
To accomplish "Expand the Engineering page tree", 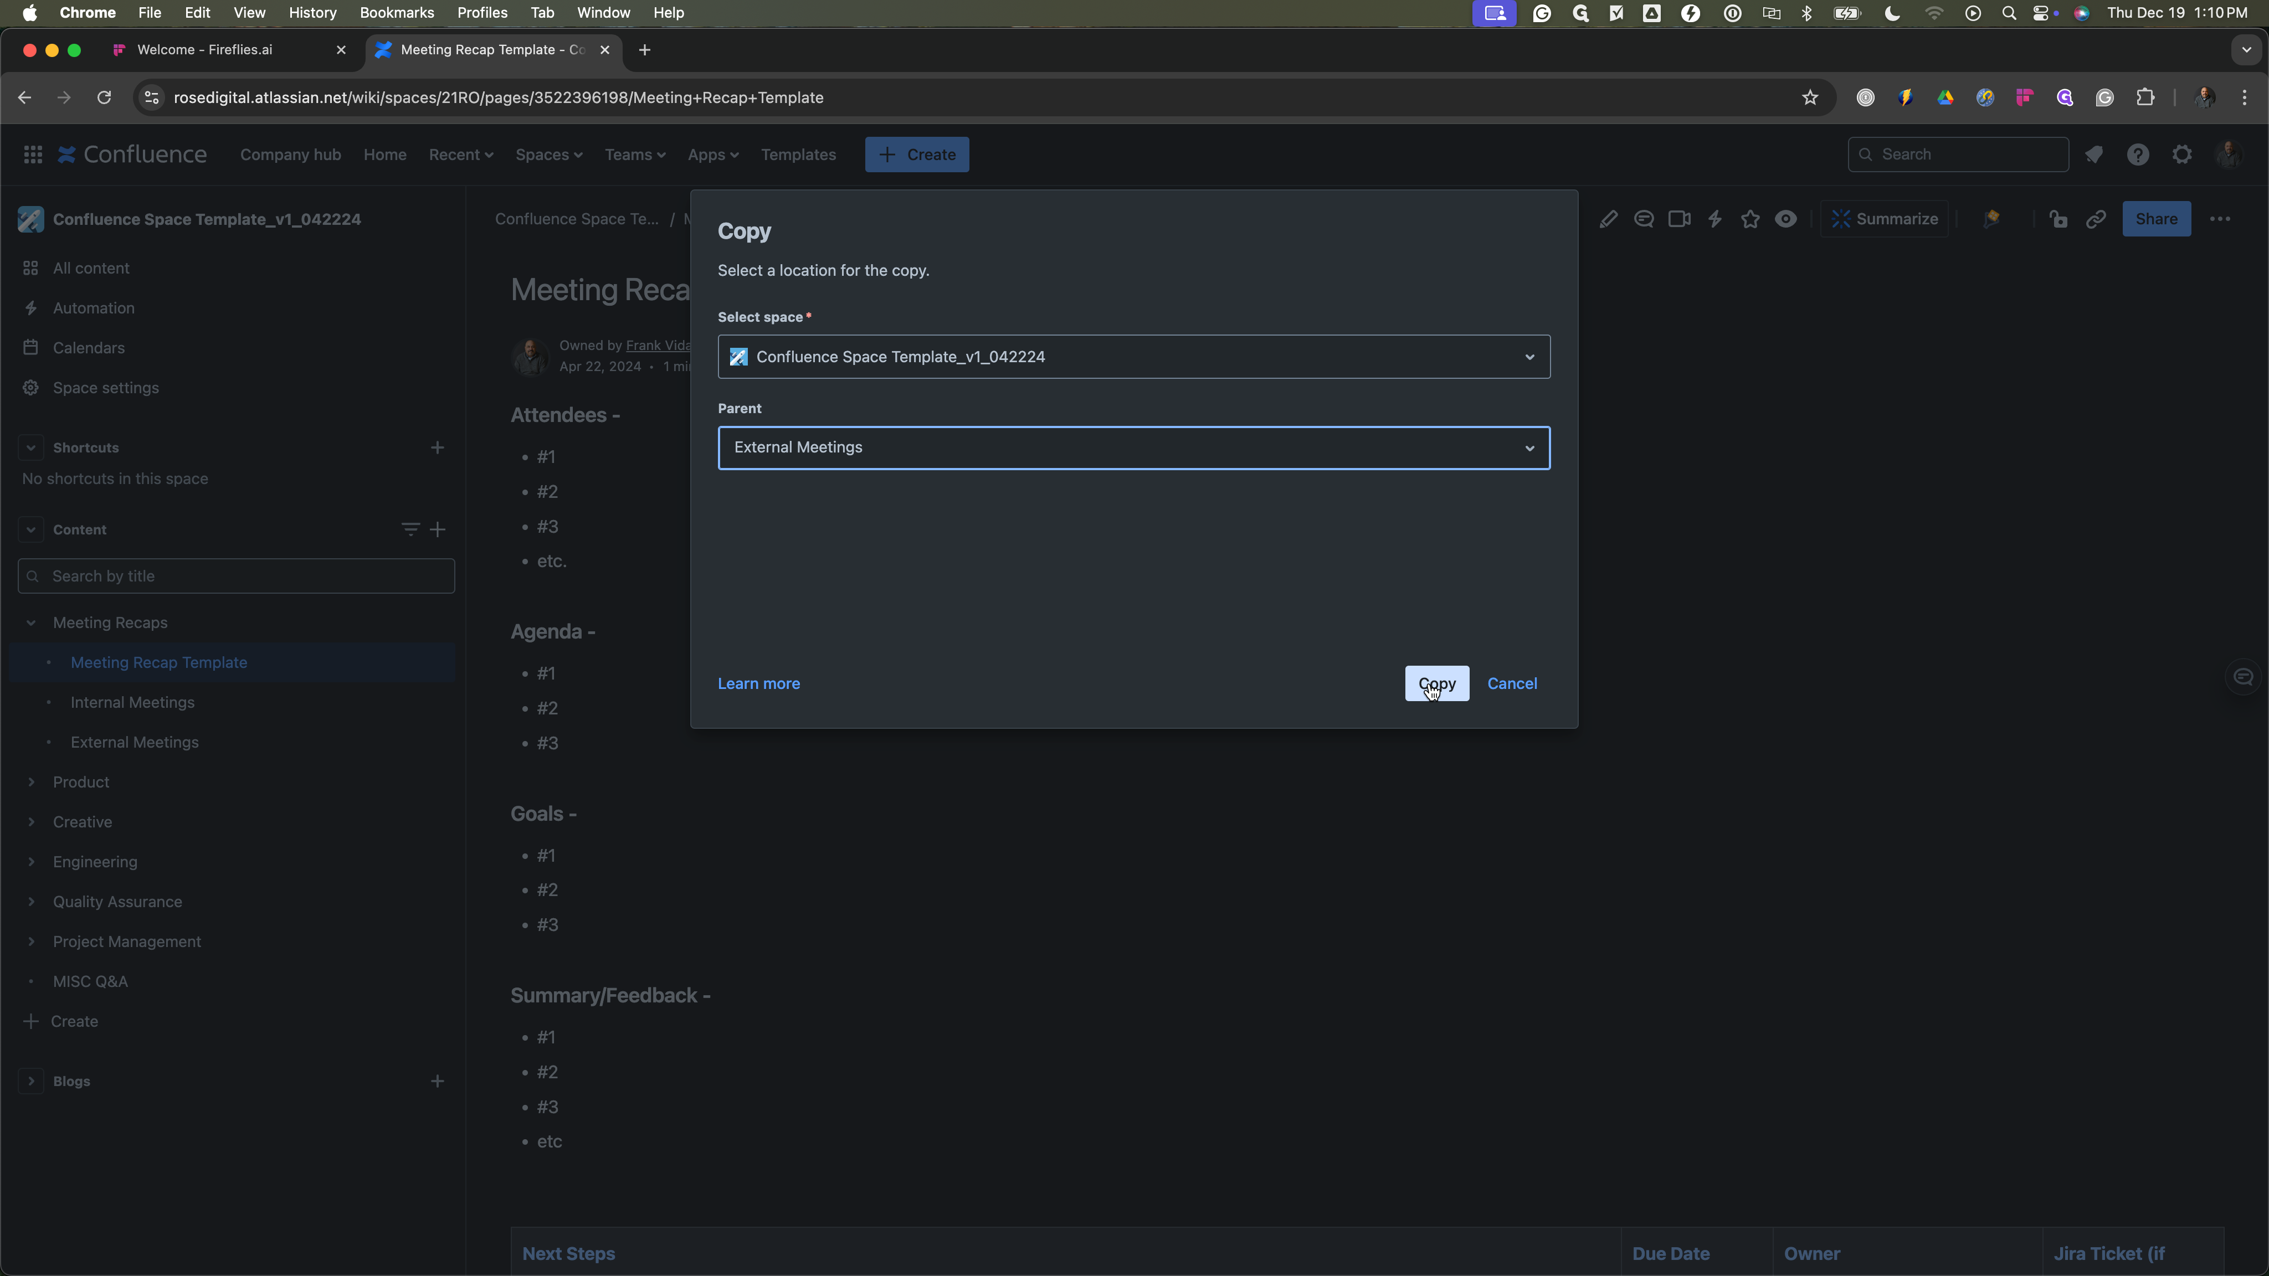I will [31, 862].
